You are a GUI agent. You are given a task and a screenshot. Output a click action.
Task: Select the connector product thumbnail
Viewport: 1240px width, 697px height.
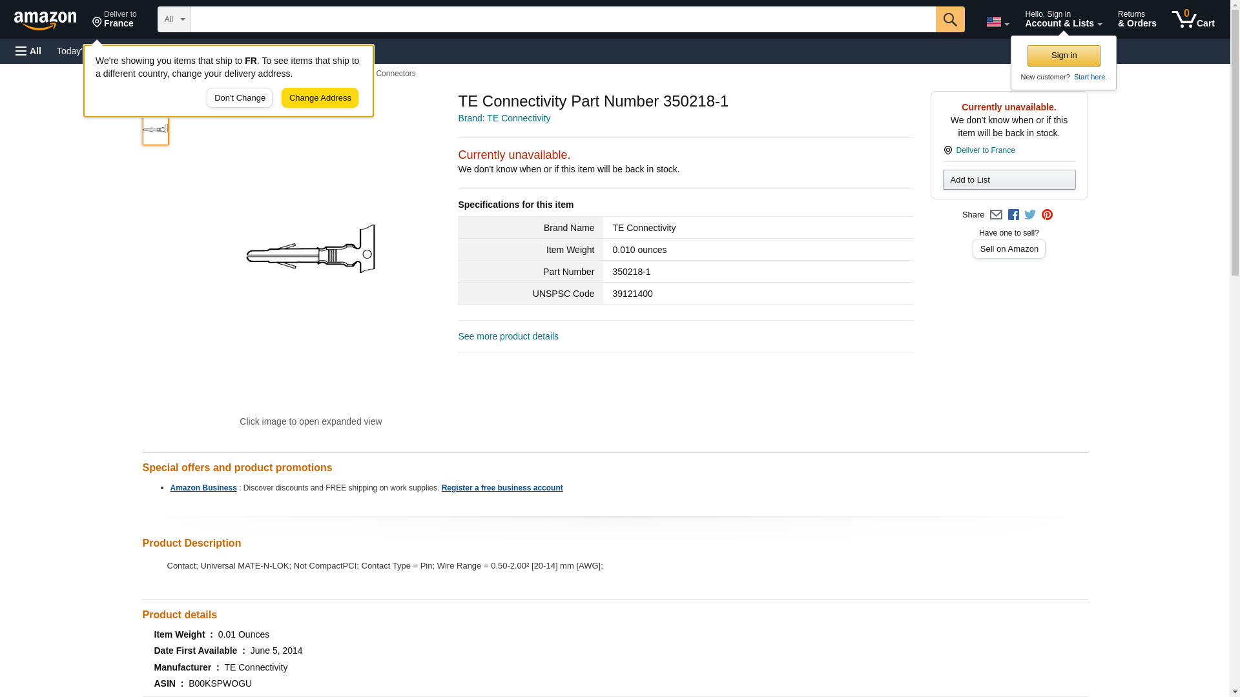click(x=156, y=130)
